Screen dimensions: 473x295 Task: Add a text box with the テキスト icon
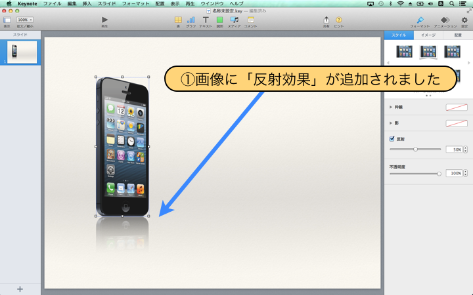tap(206, 20)
